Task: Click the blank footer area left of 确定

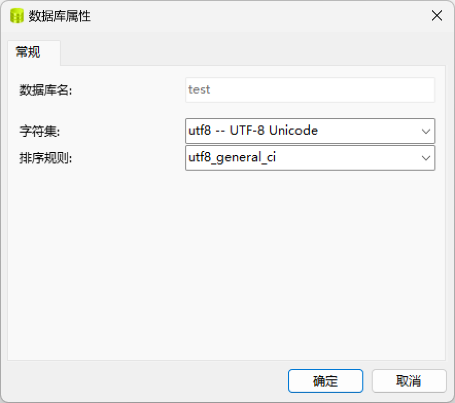Action: point(144,381)
